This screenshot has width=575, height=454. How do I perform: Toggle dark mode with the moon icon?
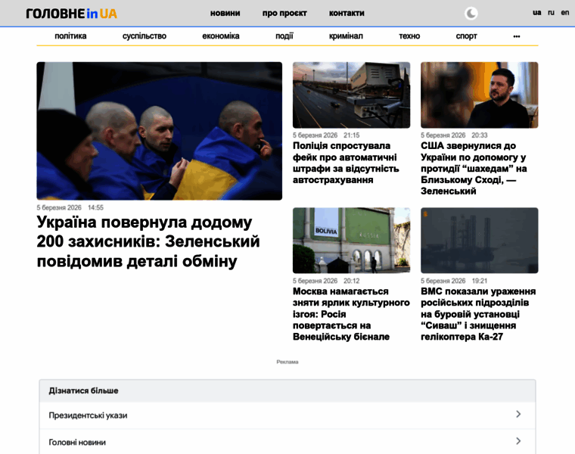pos(471,13)
